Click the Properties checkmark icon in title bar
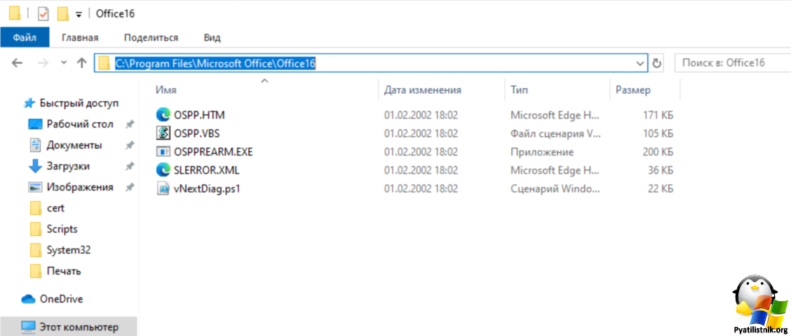The width and height of the screenshot is (791, 336). tap(43, 13)
